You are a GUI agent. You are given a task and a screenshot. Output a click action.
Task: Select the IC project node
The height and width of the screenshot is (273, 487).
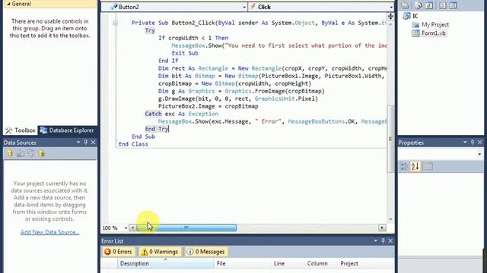(415, 16)
